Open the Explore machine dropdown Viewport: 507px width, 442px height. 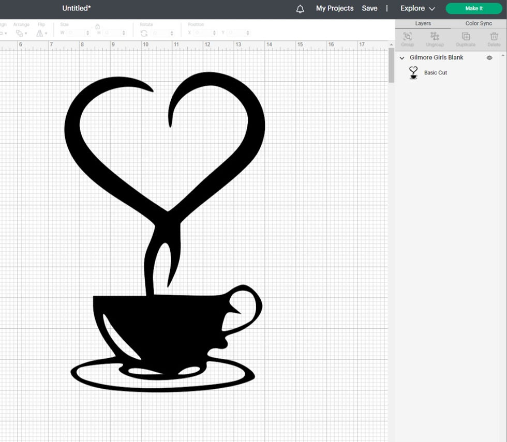pyautogui.click(x=417, y=8)
